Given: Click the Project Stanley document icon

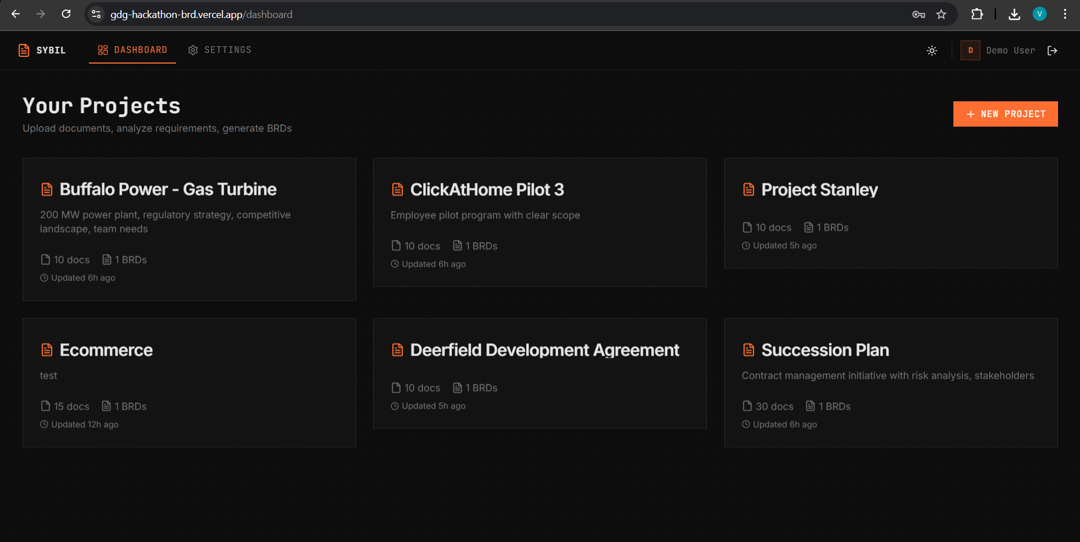Looking at the screenshot, I should tap(749, 190).
